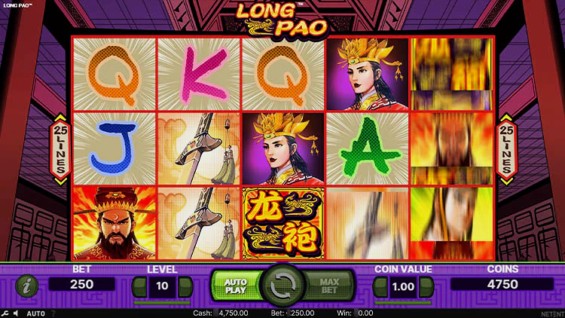Open the paytable info button
The width and height of the screenshot is (565, 318).
click(26, 286)
